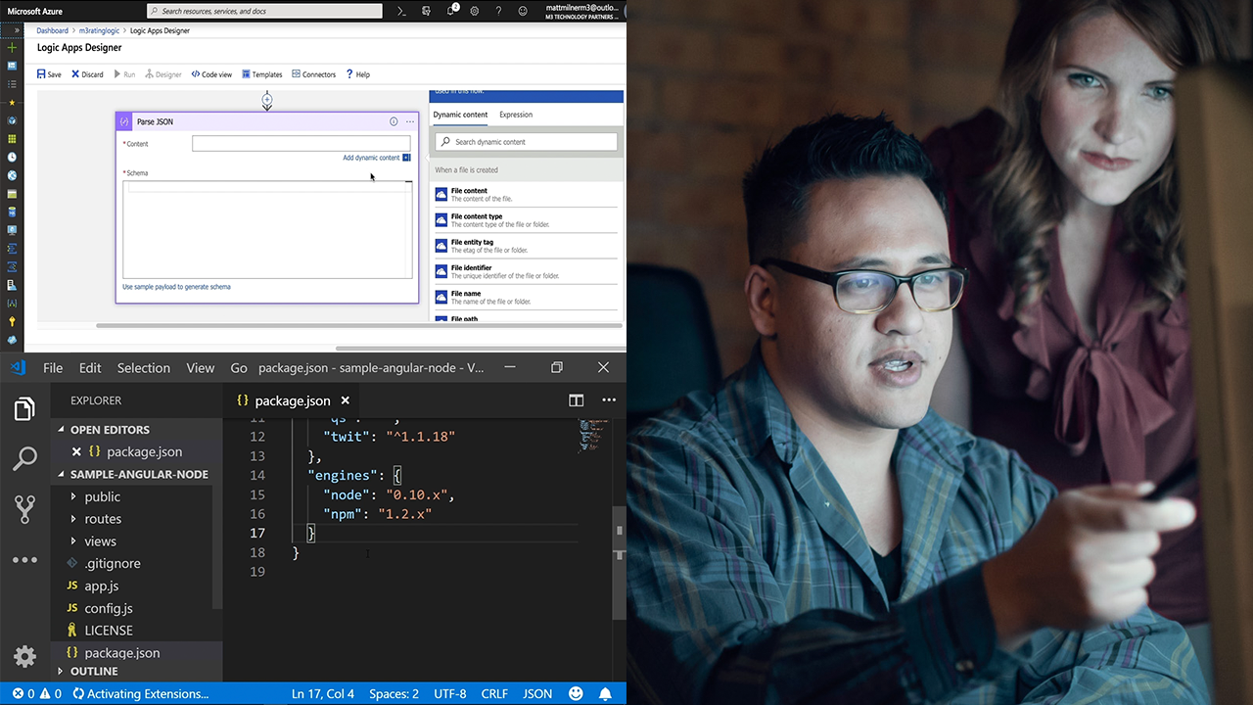
Task: Click the Parse JSON info icon
Action: click(x=394, y=121)
